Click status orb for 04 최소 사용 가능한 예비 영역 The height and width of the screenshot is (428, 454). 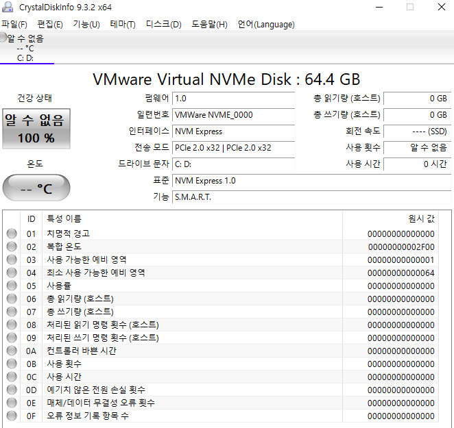point(12,273)
